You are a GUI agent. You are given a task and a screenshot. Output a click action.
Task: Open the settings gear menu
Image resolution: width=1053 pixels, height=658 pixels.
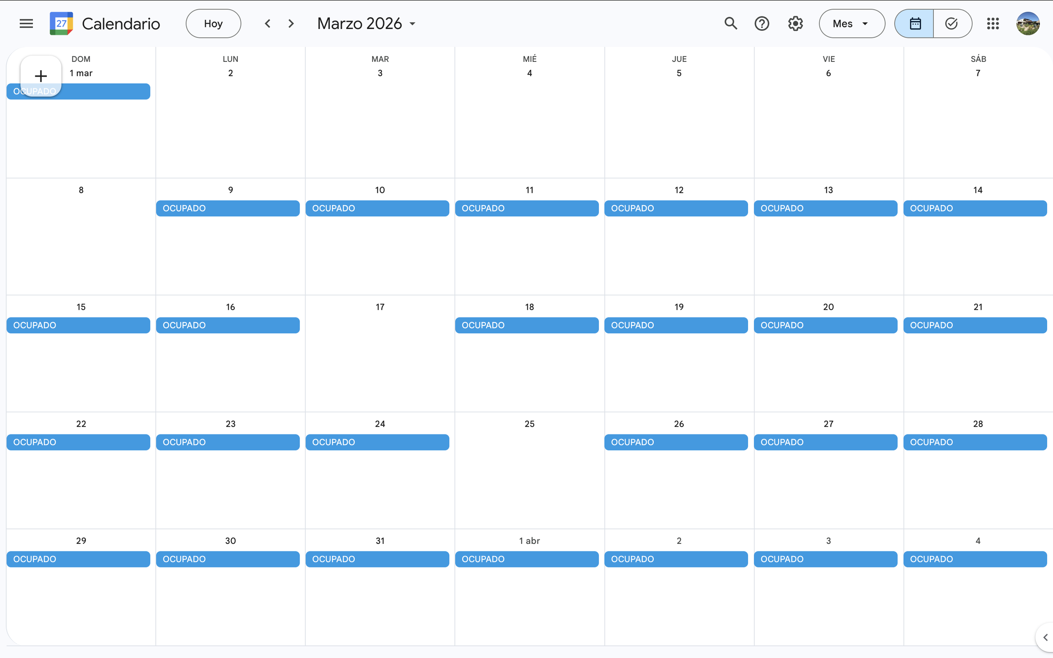coord(795,24)
